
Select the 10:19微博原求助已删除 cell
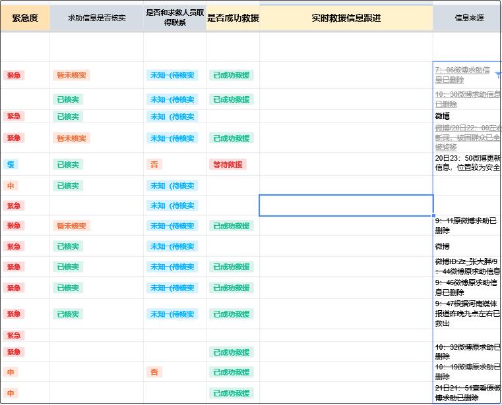468,372
